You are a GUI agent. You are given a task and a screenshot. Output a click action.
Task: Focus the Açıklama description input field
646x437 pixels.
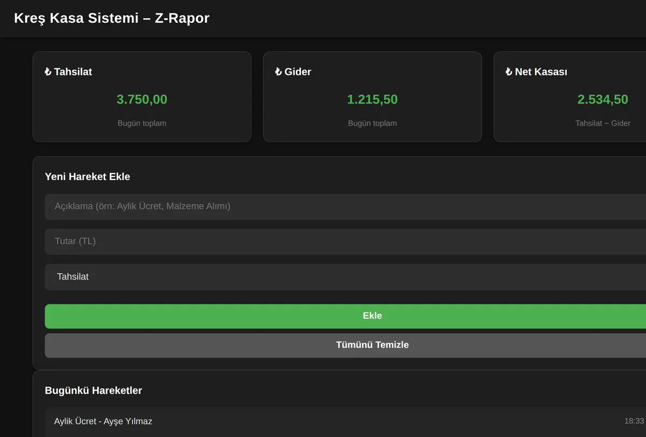[x=345, y=206]
